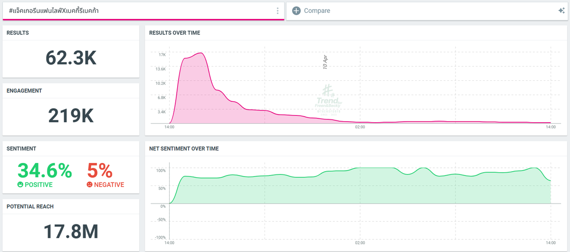Click the 62.3K results value
570x252 pixels.
point(71,58)
